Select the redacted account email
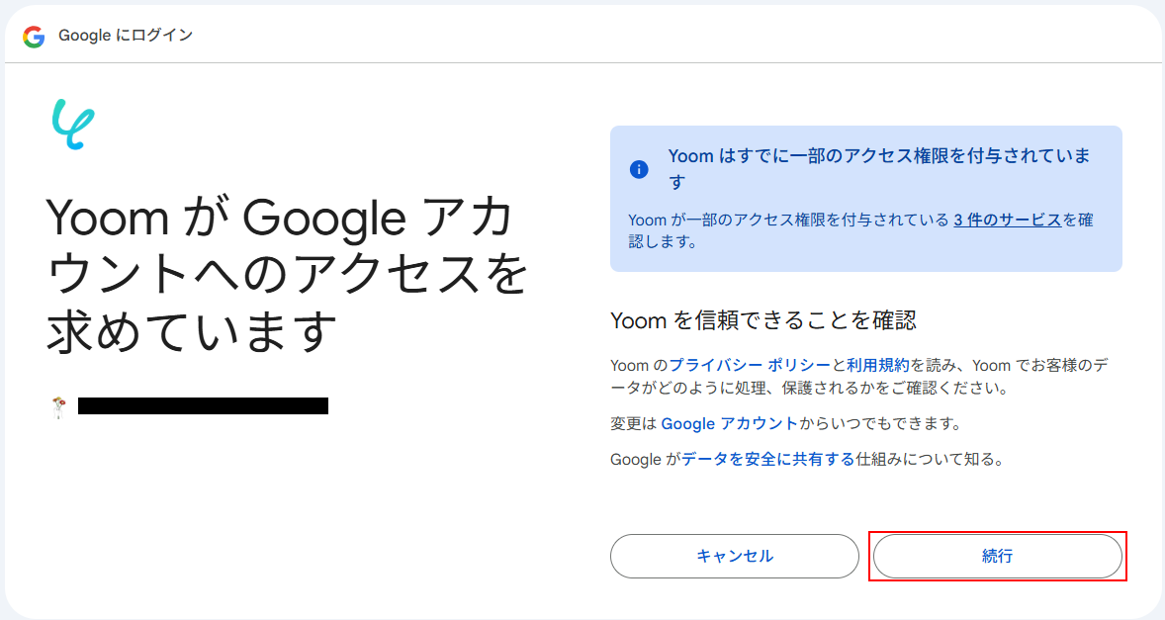Screen dimensions: 1165x620 pyautogui.click(x=203, y=405)
